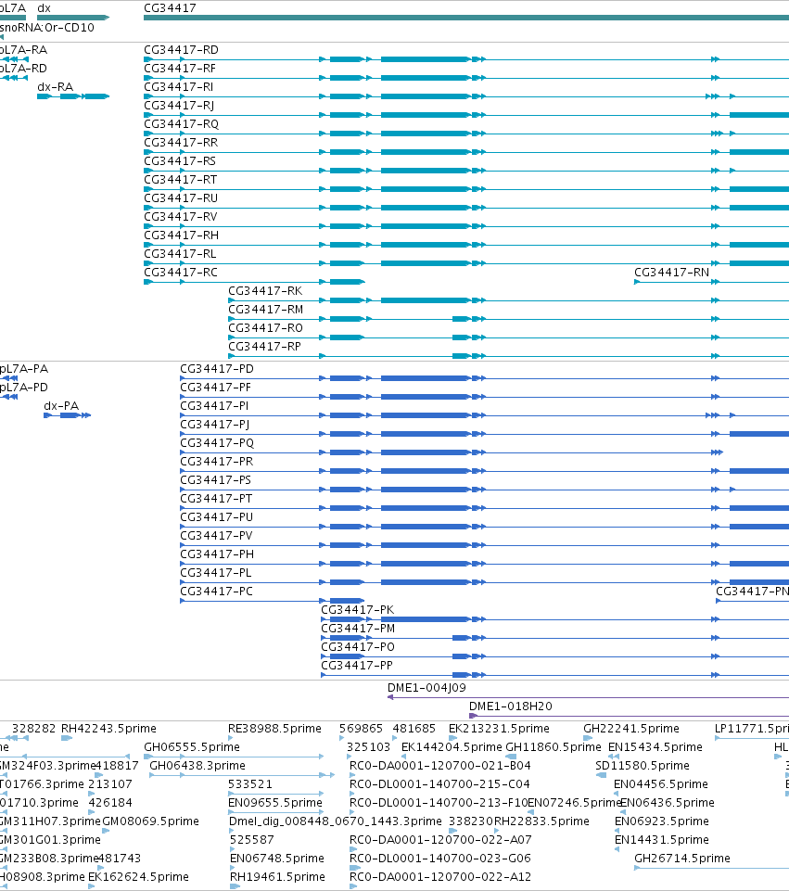Viewport: 789px width, 891px height.
Task: Click the dx gene arrow bar
Action: pyautogui.click(x=72, y=18)
